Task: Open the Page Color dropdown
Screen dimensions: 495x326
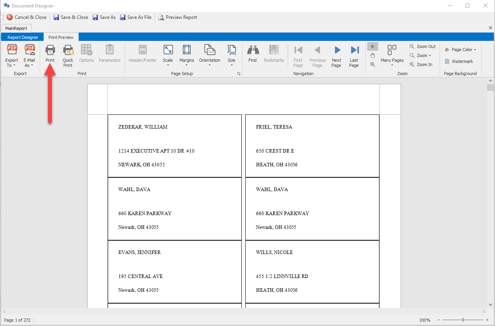Action: 460,50
